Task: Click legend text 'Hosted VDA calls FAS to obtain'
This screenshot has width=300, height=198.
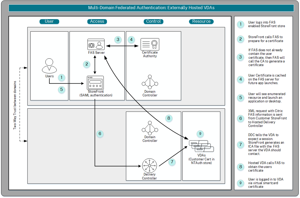Action: click(x=266, y=166)
